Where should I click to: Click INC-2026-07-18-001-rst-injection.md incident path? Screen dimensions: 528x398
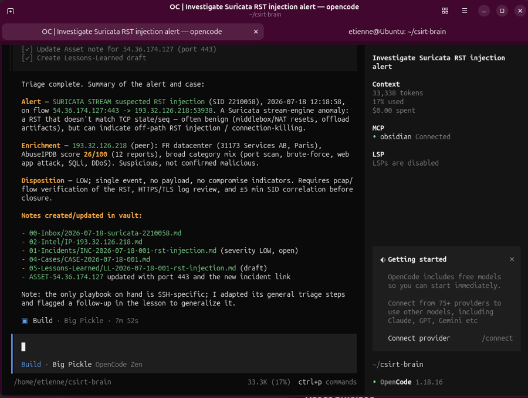point(123,251)
